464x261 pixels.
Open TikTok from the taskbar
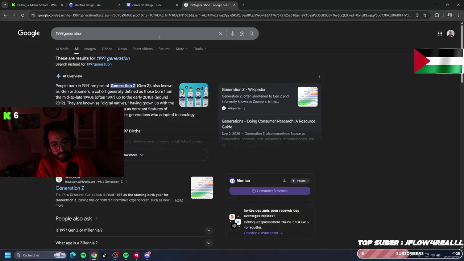pos(104,255)
